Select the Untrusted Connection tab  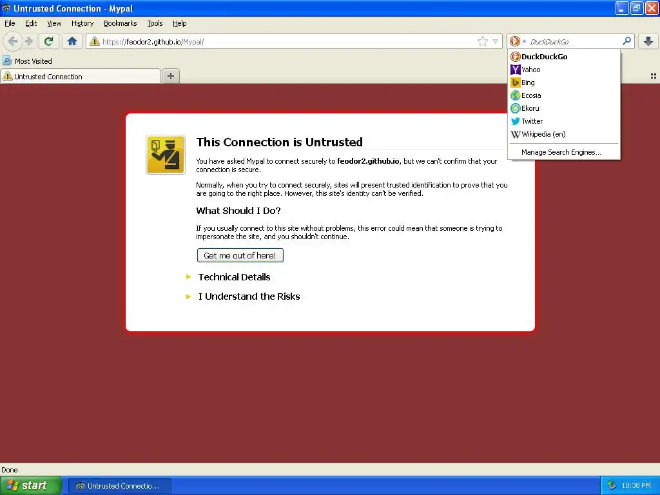81,76
